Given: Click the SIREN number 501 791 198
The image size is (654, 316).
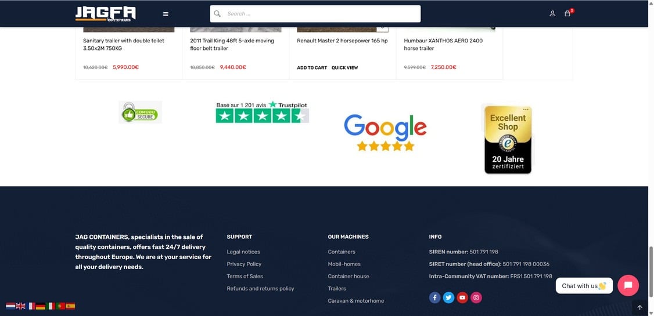Looking at the screenshot, I should click(x=463, y=252).
